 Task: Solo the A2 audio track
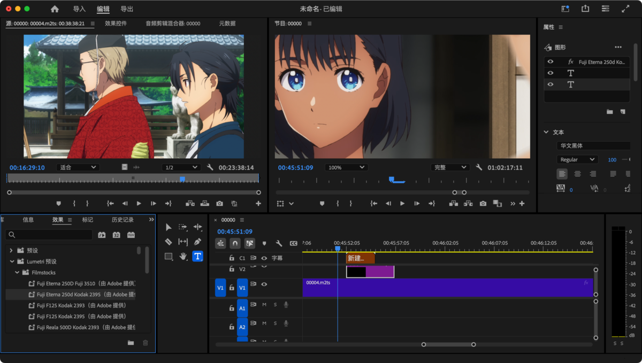(x=275, y=323)
